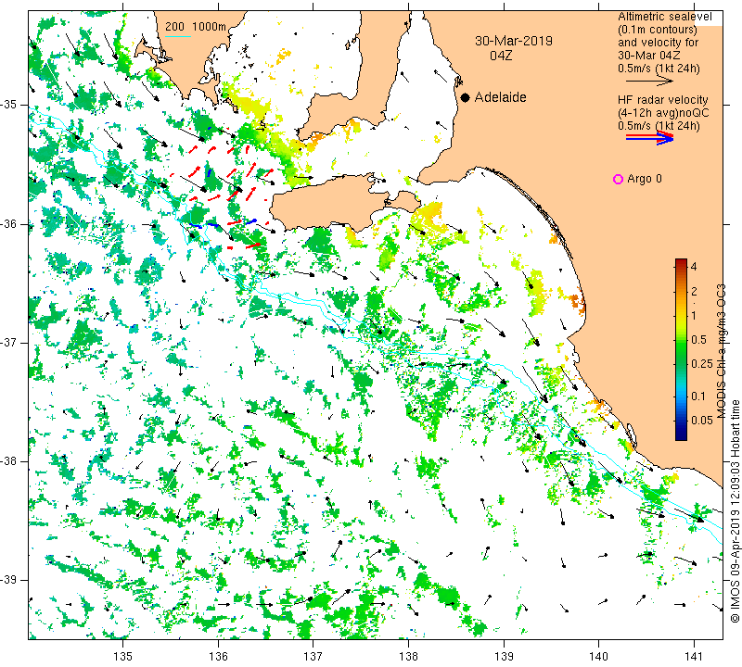This screenshot has width=742, height=667.
Task: Click the colorbar value 4 label
Action: pyautogui.click(x=694, y=266)
